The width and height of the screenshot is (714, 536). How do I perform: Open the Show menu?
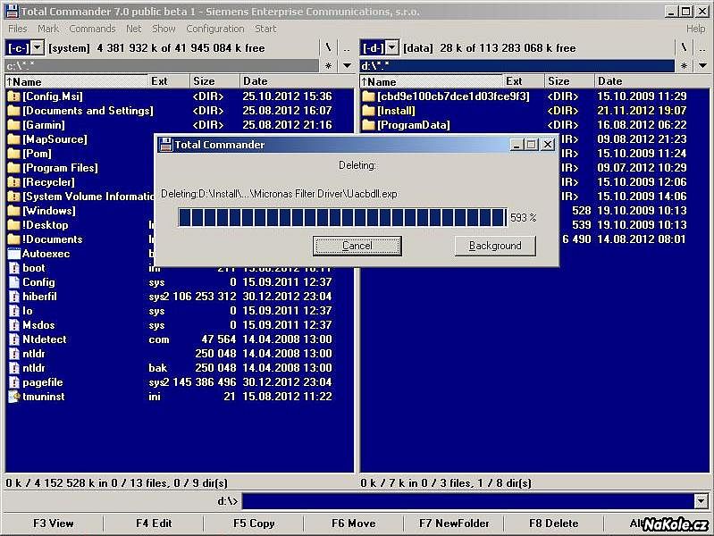164,29
